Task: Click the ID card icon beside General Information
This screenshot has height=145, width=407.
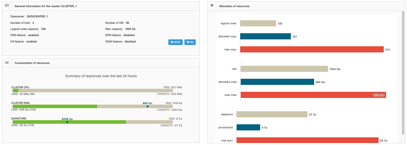Action: coord(7,5)
